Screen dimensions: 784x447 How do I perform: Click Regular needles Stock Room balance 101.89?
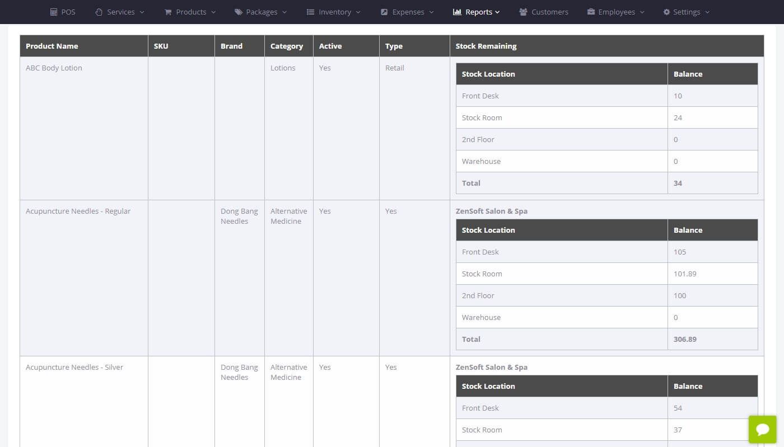click(685, 274)
